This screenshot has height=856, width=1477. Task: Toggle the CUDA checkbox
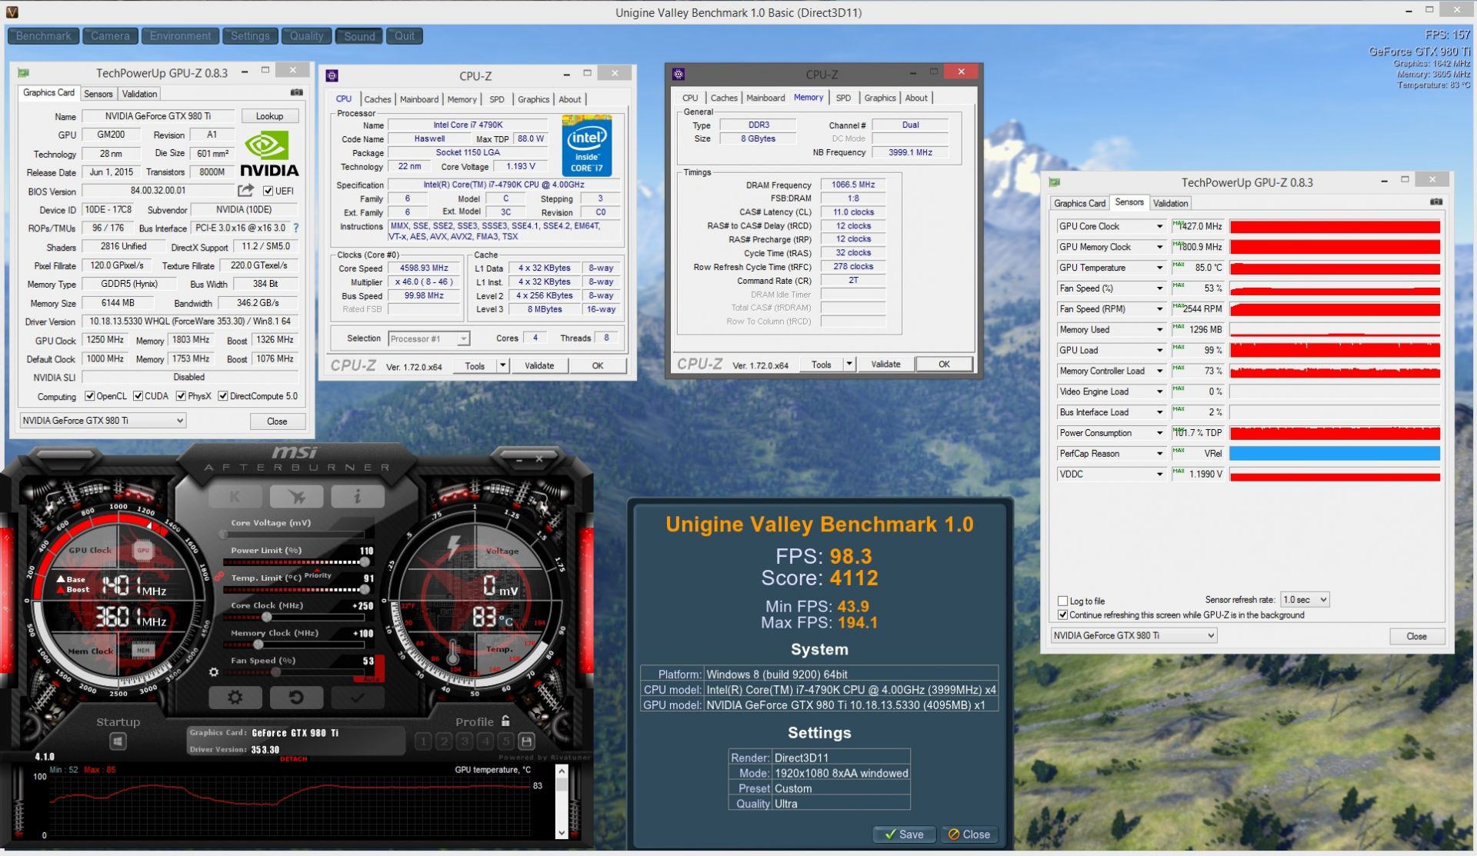pyautogui.click(x=138, y=396)
